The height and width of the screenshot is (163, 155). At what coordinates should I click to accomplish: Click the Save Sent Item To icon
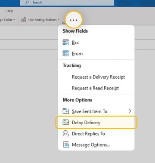66,111
